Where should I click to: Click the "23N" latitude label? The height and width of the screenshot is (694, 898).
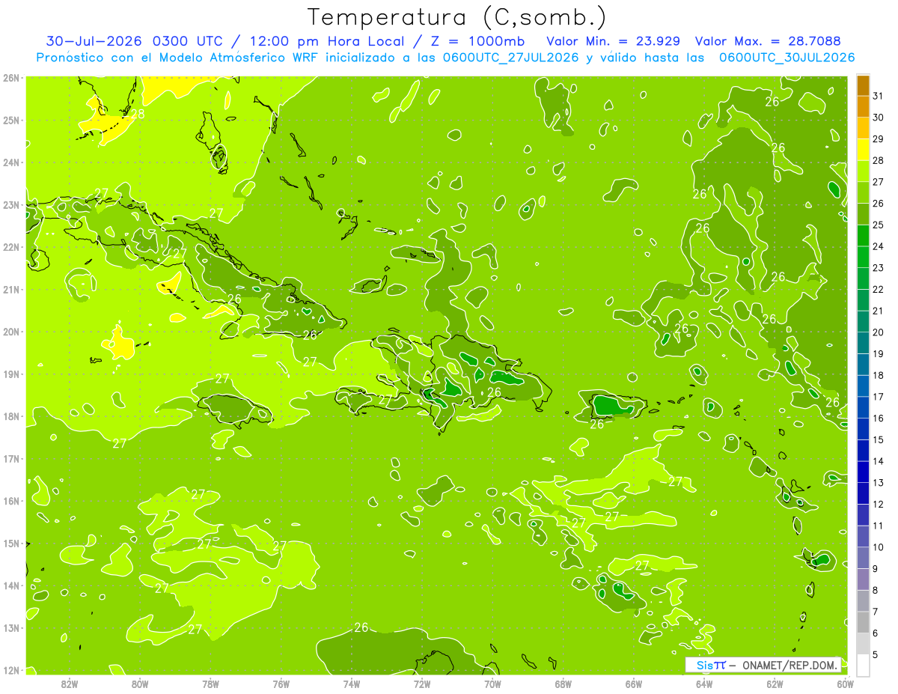10,204
